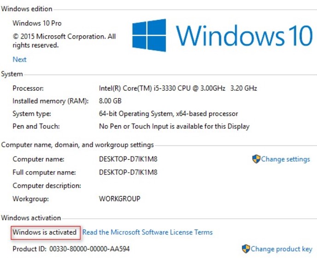Click the Change product key link
The image size is (317, 261).
click(x=281, y=249)
